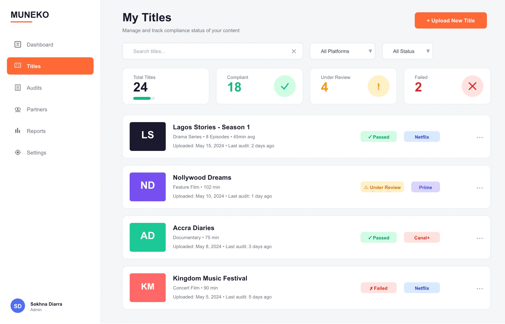Click the Under Review count 4
The image size is (505, 324).
coord(324,87)
